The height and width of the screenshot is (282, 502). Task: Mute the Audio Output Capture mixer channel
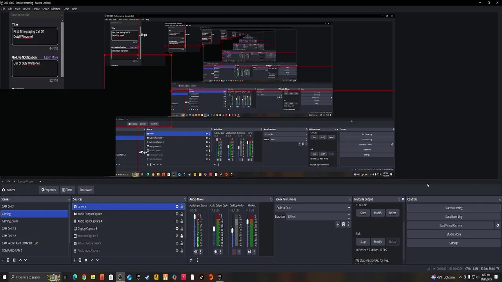[x=216, y=252]
